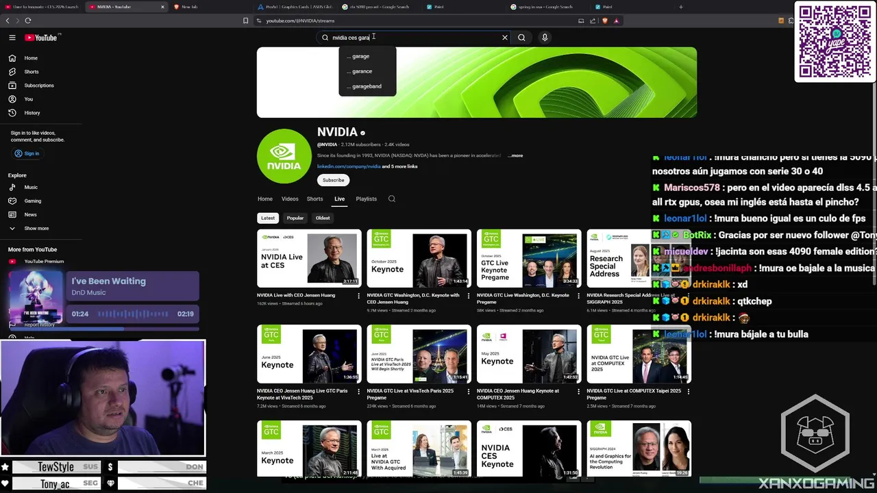This screenshot has width=877, height=493.
Task: Click the browser address bar URL
Action: click(300, 21)
